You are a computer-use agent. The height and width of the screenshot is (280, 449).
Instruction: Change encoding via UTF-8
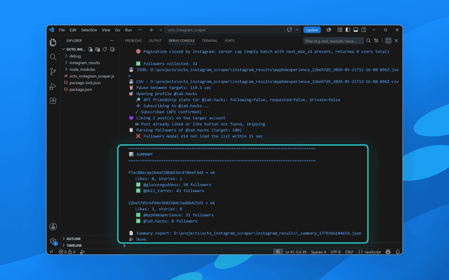coord(336,252)
